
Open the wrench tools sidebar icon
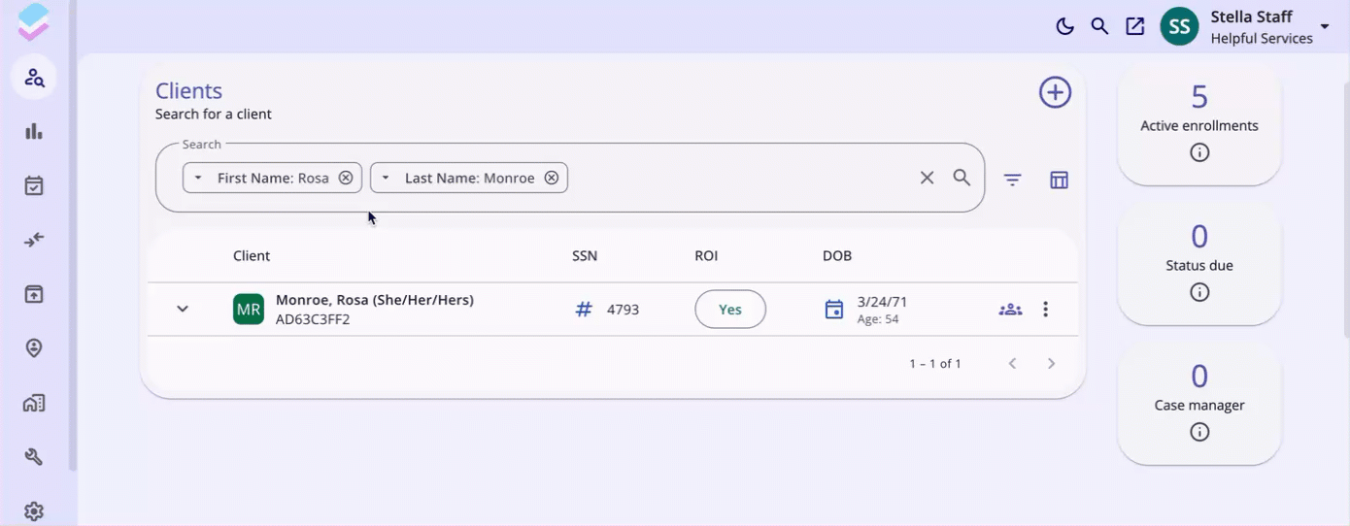click(34, 457)
